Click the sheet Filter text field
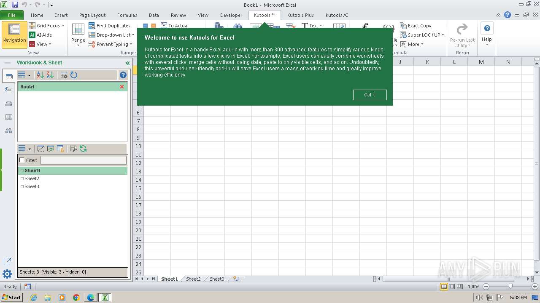Image resolution: width=540 pixels, height=303 pixels. [84, 160]
